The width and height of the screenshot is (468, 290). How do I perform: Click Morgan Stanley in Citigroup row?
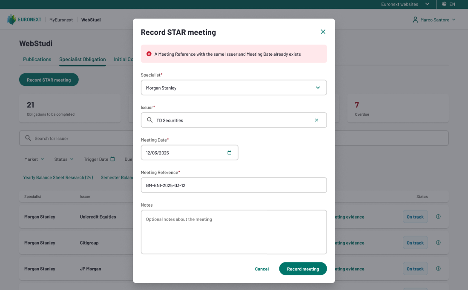[40, 243]
